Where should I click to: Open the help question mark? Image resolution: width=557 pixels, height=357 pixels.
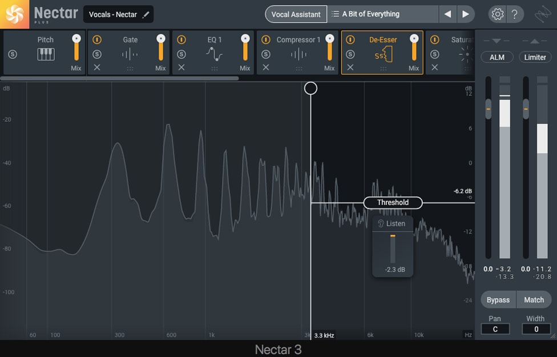point(514,14)
